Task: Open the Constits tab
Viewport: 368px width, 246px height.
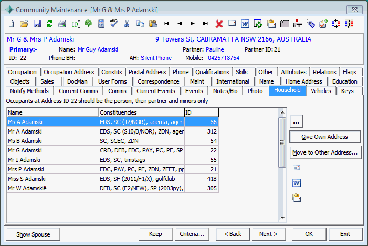Action: tap(112, 72)
